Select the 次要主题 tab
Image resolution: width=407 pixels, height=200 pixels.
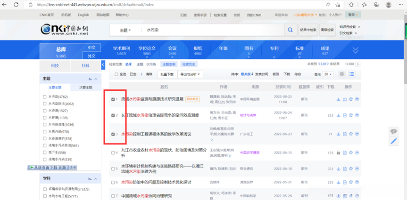pyautogui.click(x=85, y=88)
